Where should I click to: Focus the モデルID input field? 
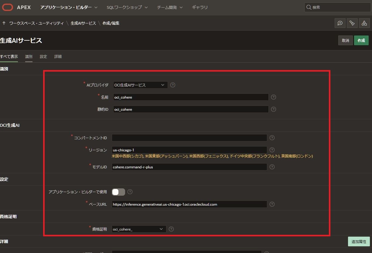pos(189,167)
